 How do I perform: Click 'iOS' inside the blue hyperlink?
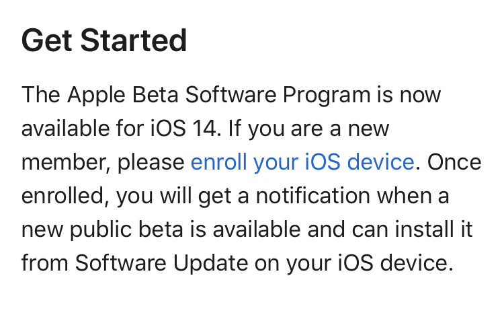pyautogui.click(x=323, y=162)
